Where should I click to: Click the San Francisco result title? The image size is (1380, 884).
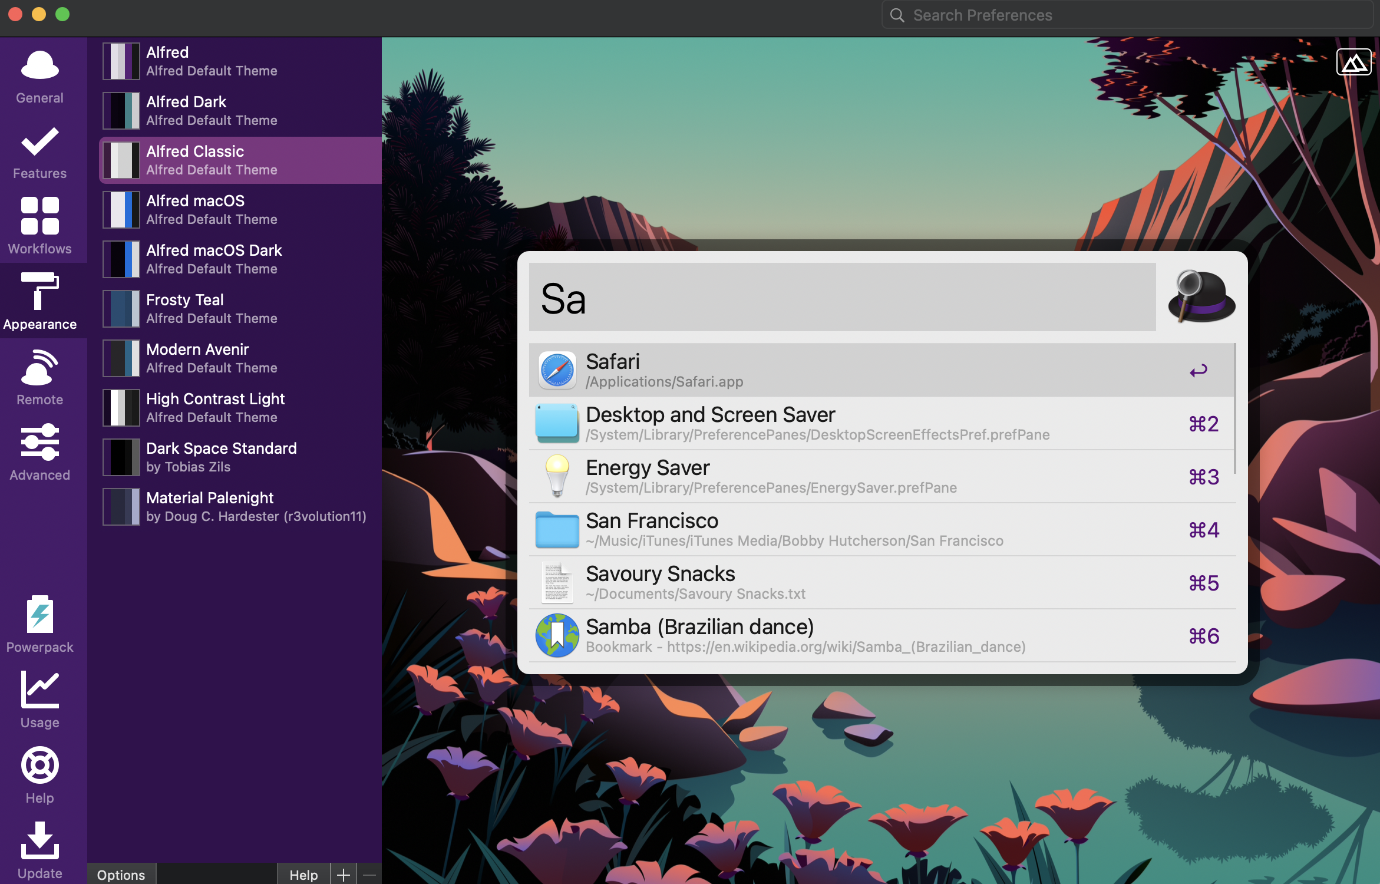[652, 520]
